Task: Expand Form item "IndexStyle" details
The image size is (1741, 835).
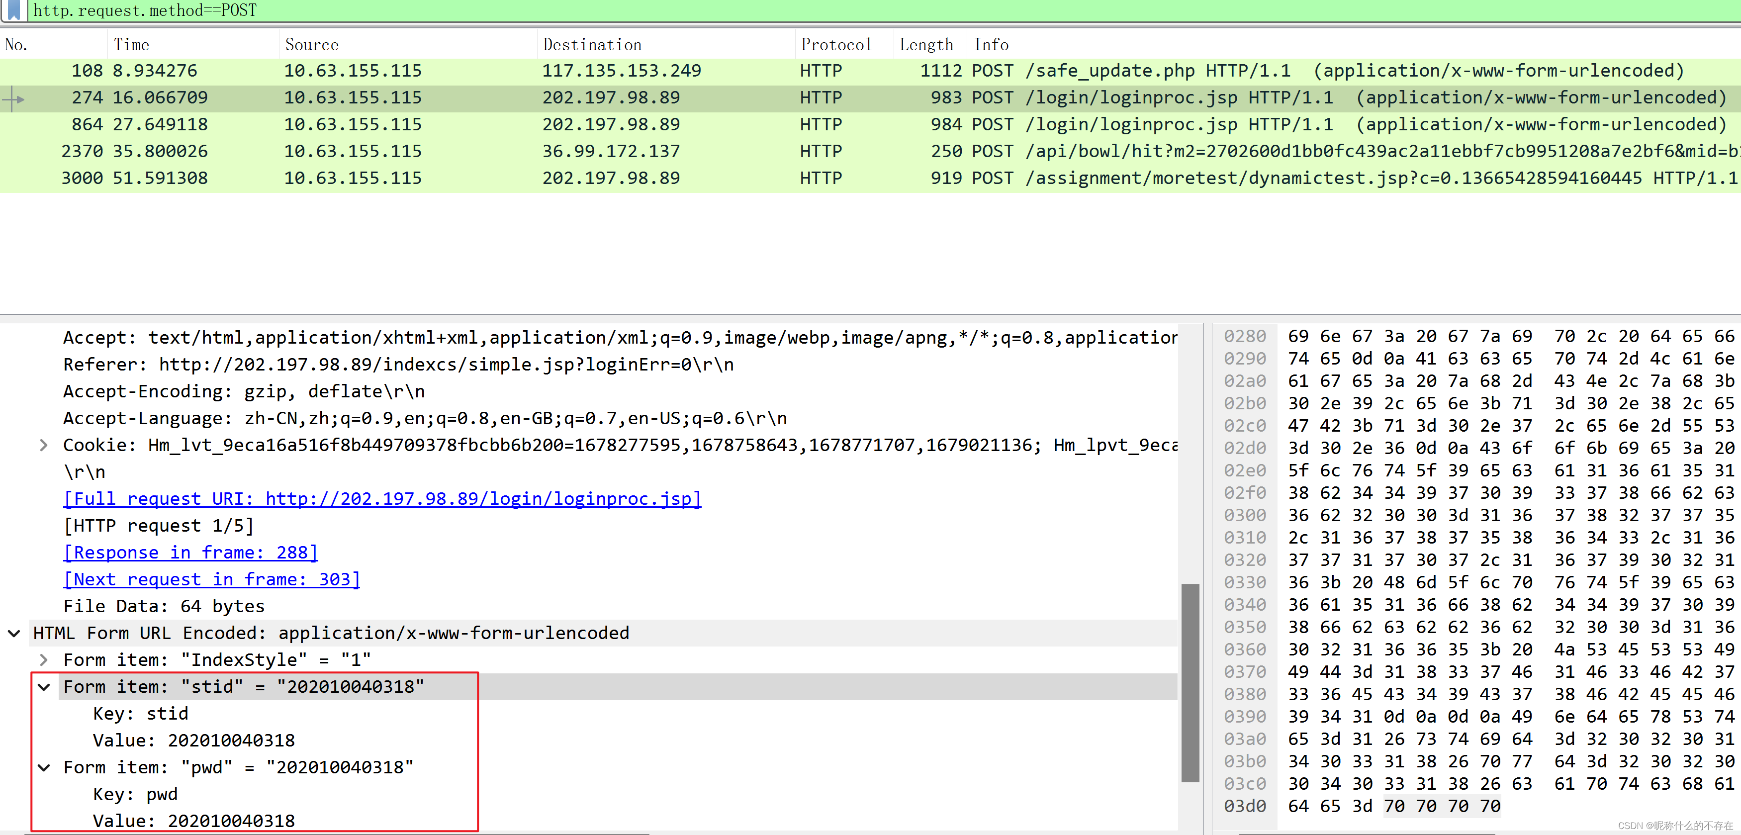Action: (44, 660)
